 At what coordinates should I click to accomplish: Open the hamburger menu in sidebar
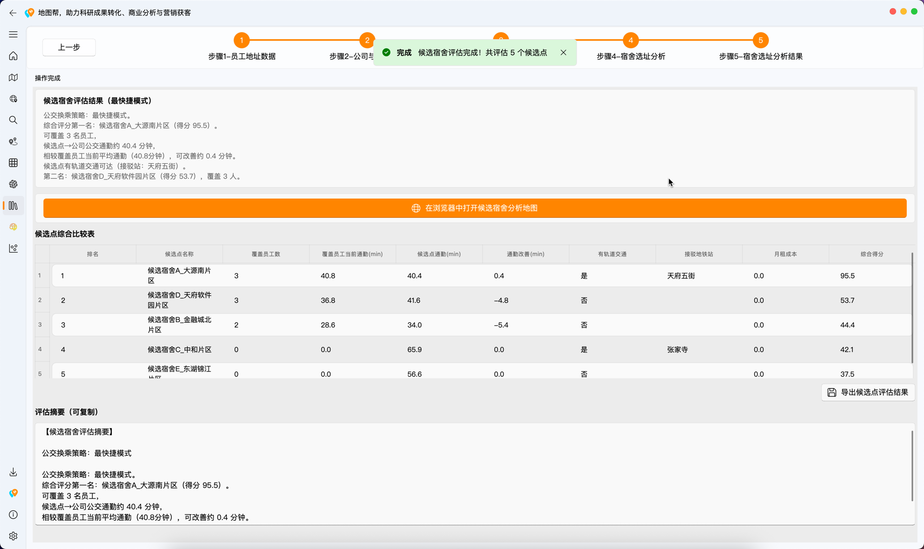[x=13, y=34]
